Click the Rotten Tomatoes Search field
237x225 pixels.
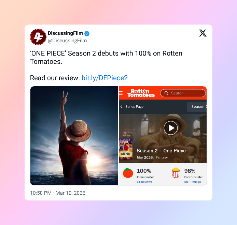tap(183, 93)
